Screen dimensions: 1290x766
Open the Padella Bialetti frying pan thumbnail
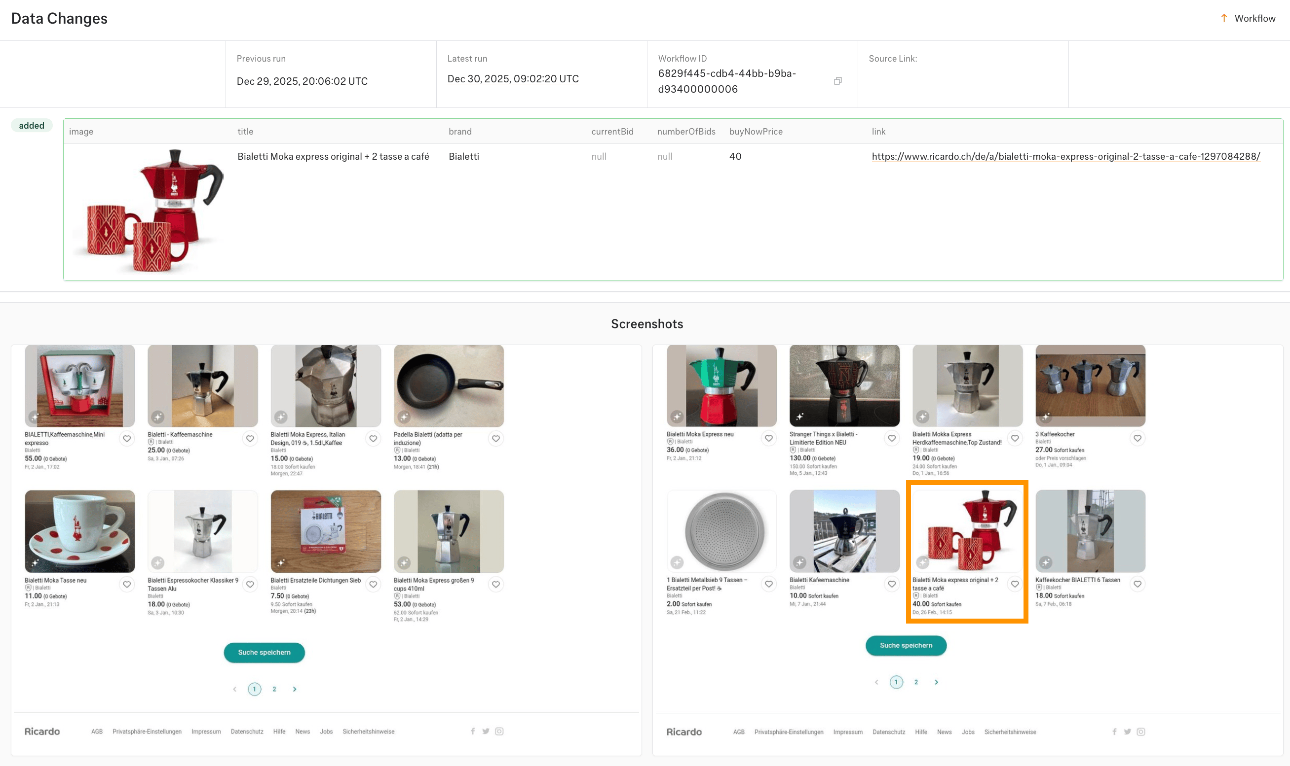[x=449, y=386]
